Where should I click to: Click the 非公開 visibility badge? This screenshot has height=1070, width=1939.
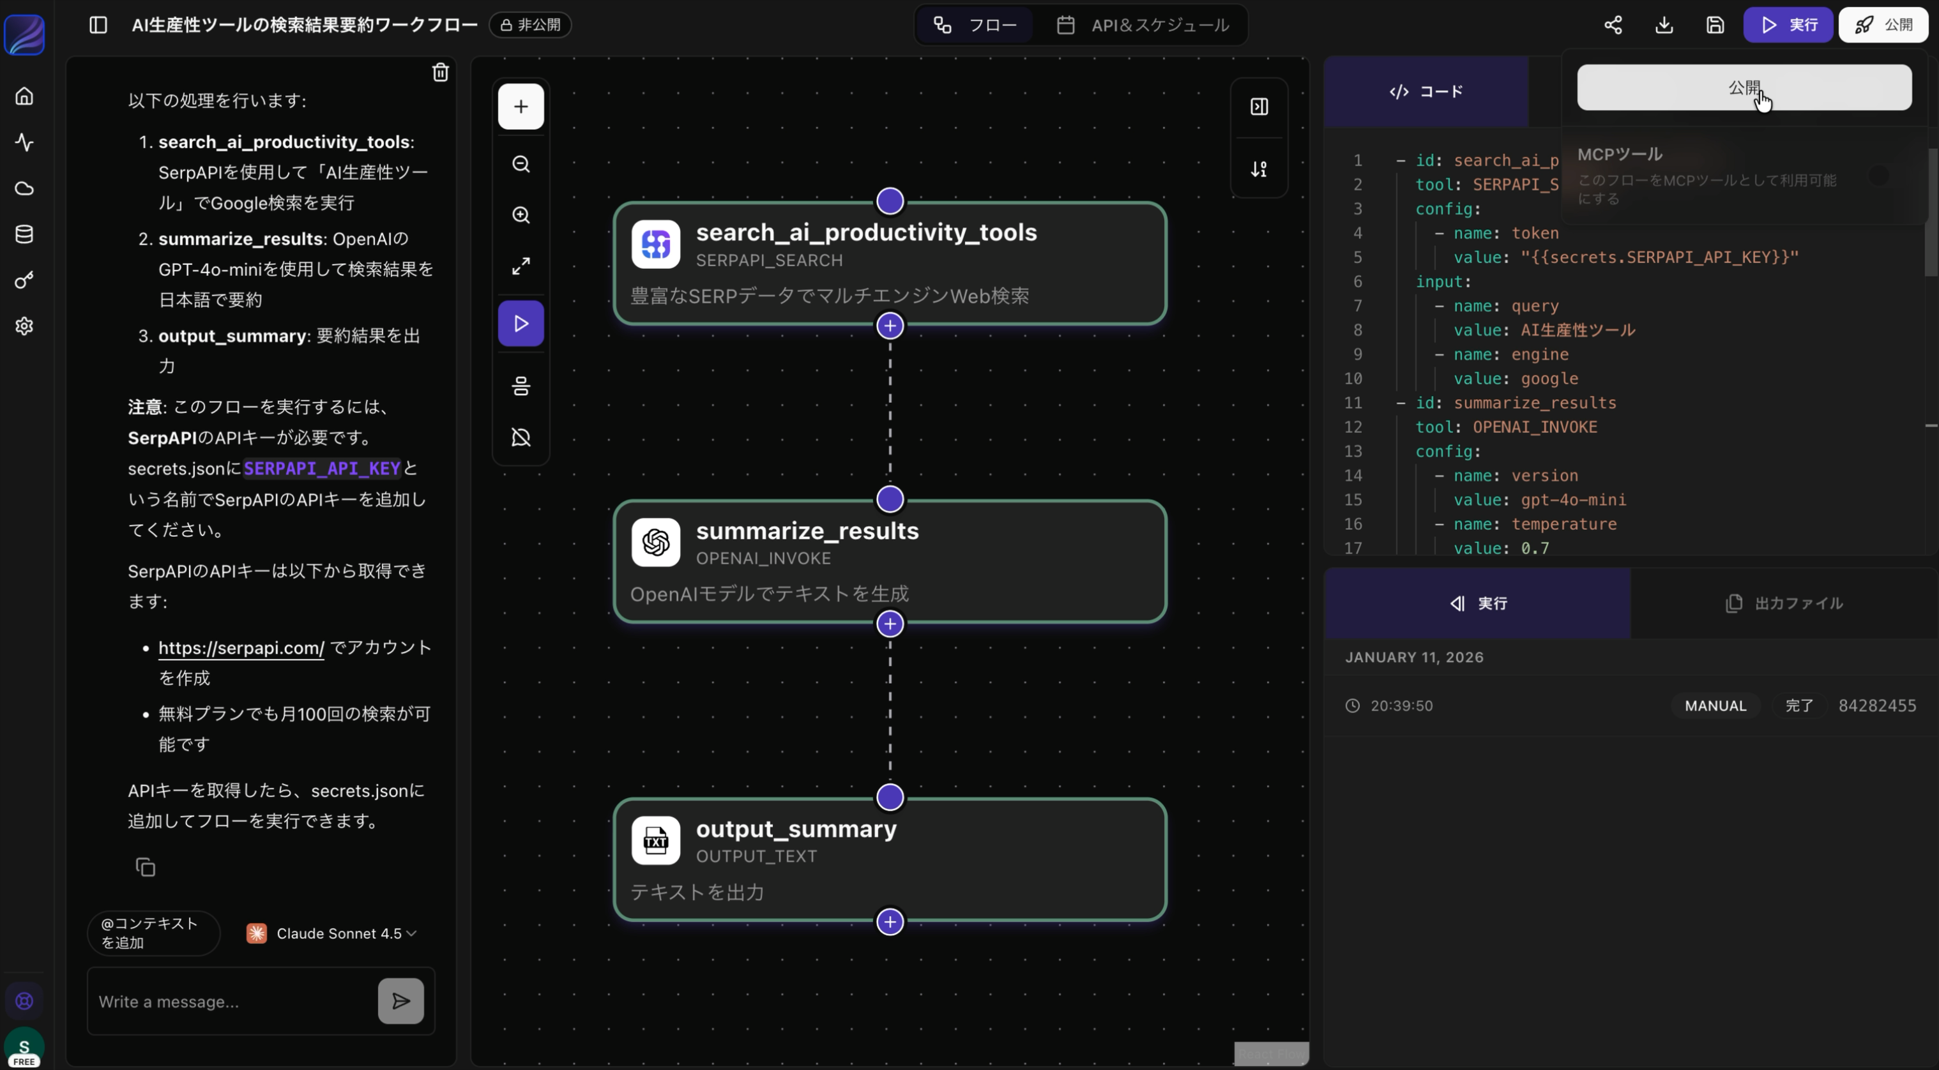click(531, 25)
